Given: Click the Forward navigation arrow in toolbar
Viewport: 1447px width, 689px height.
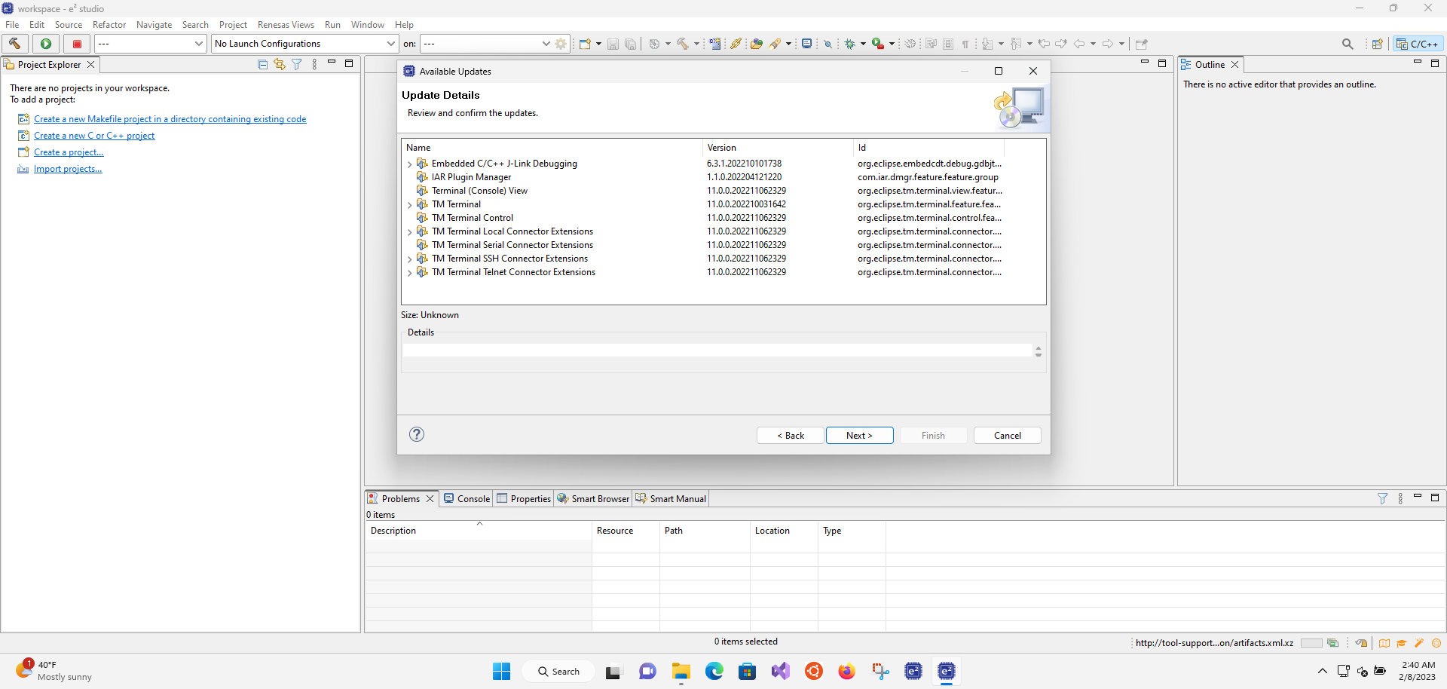Looking at the screenshot, I should coord(1108,44).
